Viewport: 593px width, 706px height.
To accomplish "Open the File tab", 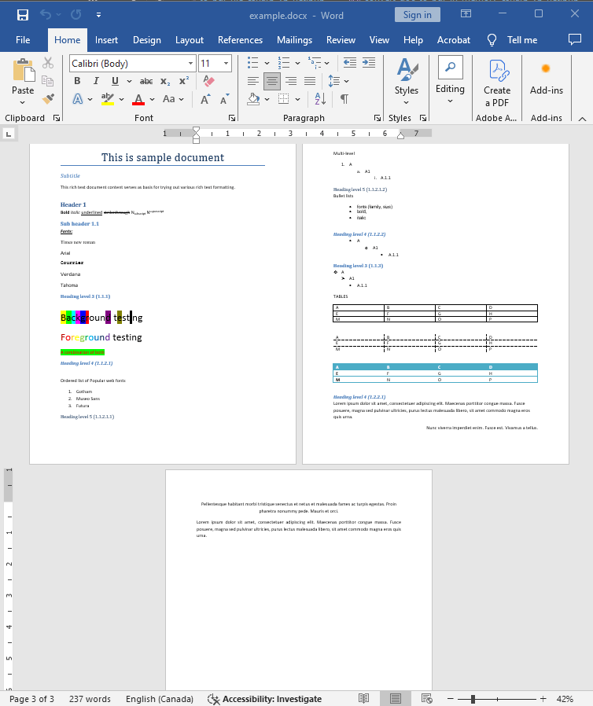I will click(23, 39).
